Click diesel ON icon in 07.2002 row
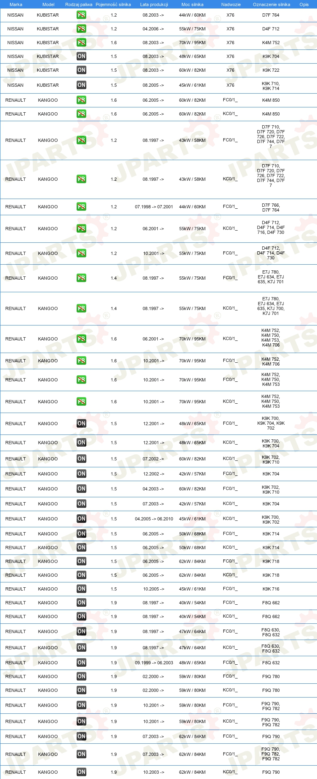Image resolution: width=317 pixels, height=779 pixels. 81,459
